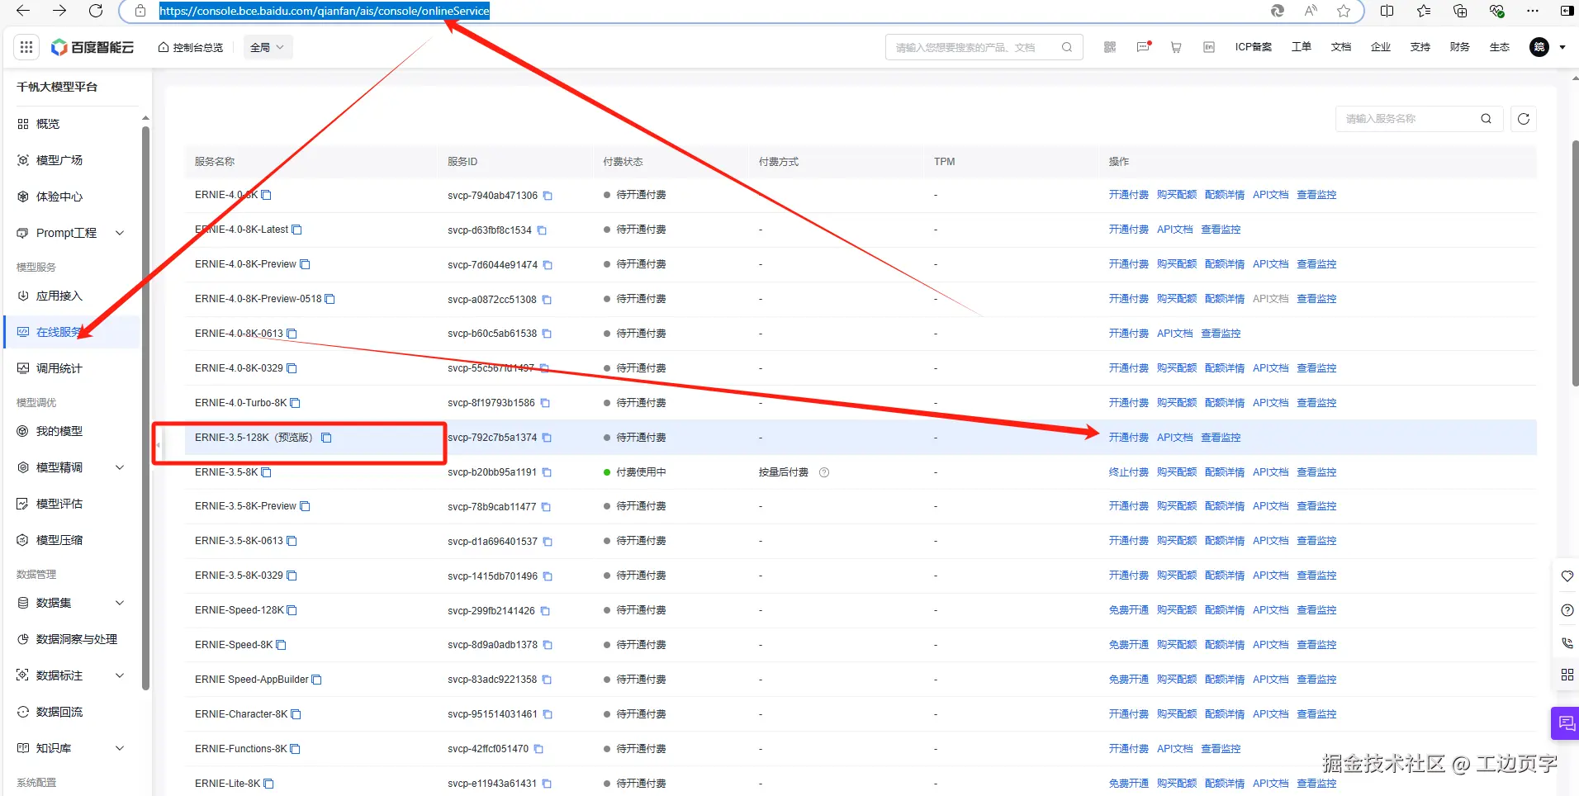Image resolution: width=1579 pixels, height=796 pixels.
Task: Expand the 模型精调 sidebar section
Action: pyautogui.click(x=120, y=467)
